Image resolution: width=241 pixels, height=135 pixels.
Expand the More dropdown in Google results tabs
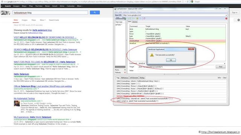click(43, 20)
